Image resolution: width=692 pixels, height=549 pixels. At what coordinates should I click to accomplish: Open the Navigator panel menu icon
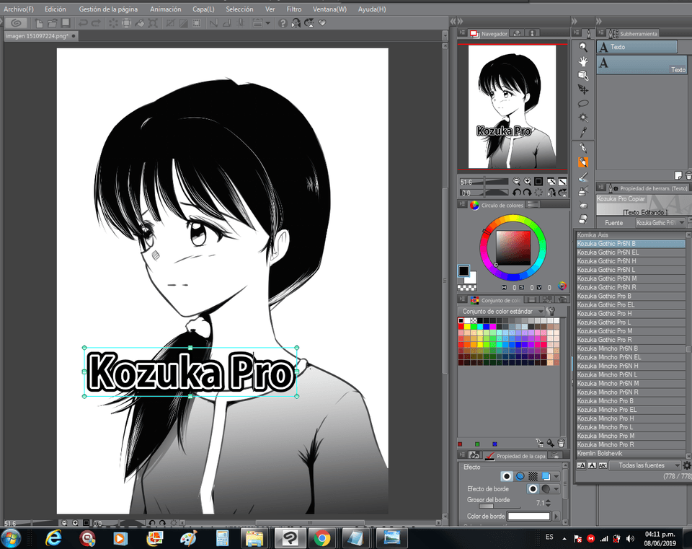pyautogui.click(x=462, y=32)
